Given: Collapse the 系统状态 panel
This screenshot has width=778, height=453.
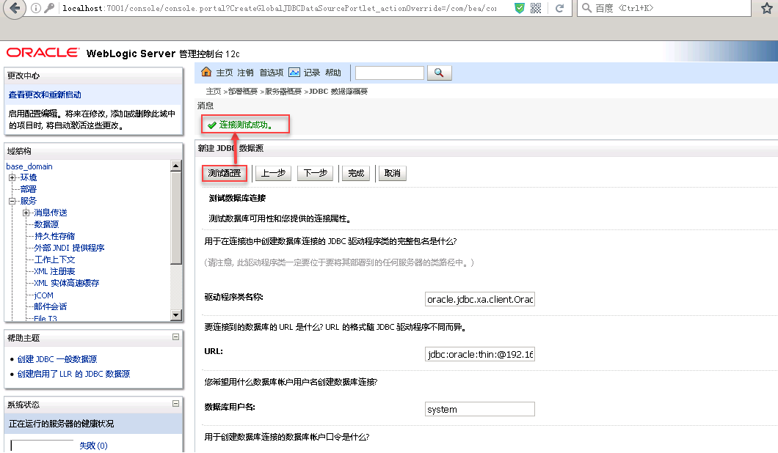Looking at the screenshot, I should point(175,403).
